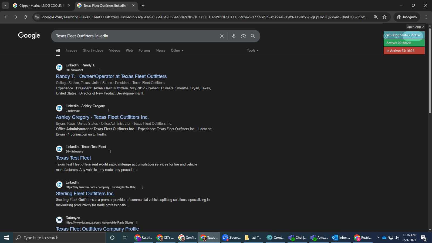The height and width of the screenshot is (243, 432).
Task: Open Ashley Gregory Texas Fleet Outfitters link
Action: [102, 117]
